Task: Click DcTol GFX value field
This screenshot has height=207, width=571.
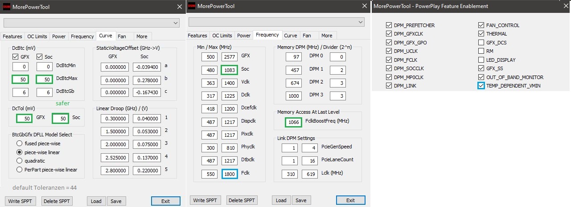Action: tap(25, 119)
